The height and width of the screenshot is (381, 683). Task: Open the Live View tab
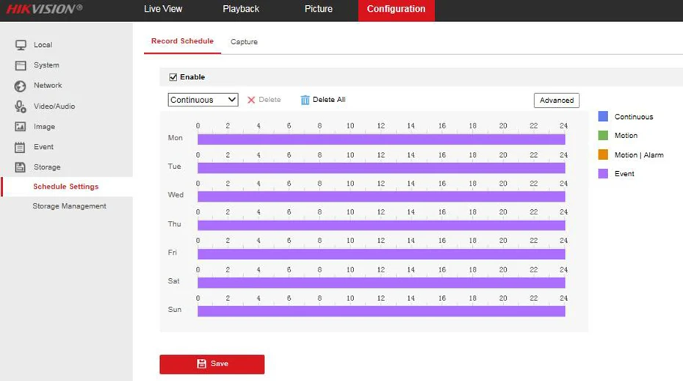[163, 9]
